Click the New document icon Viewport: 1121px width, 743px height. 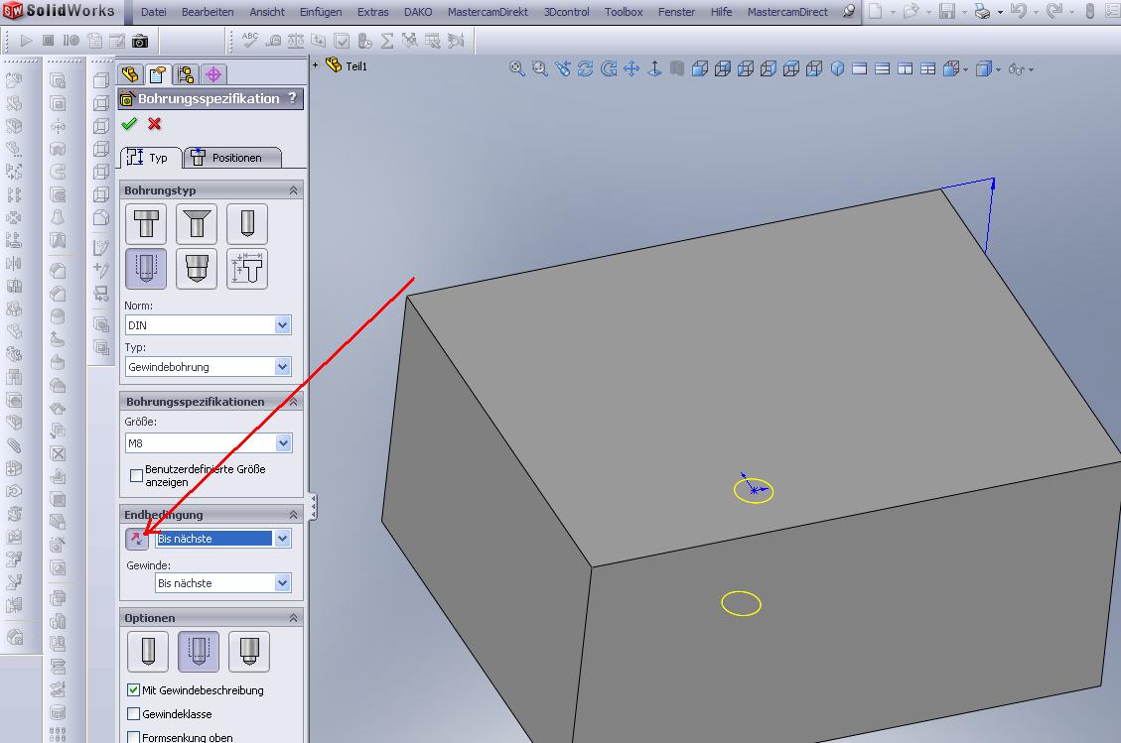tap(875, 12)
